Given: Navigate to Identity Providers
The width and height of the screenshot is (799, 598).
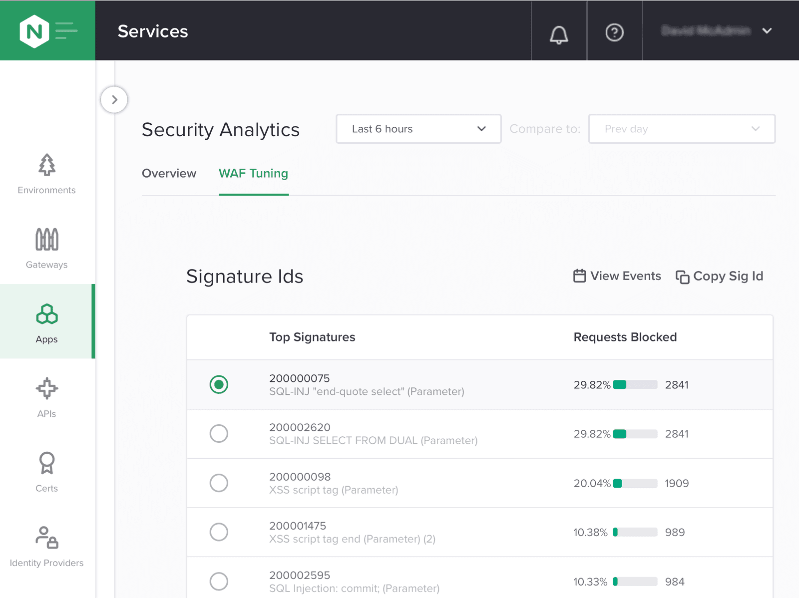Looking at the screenshot, I should click(47, 547).
